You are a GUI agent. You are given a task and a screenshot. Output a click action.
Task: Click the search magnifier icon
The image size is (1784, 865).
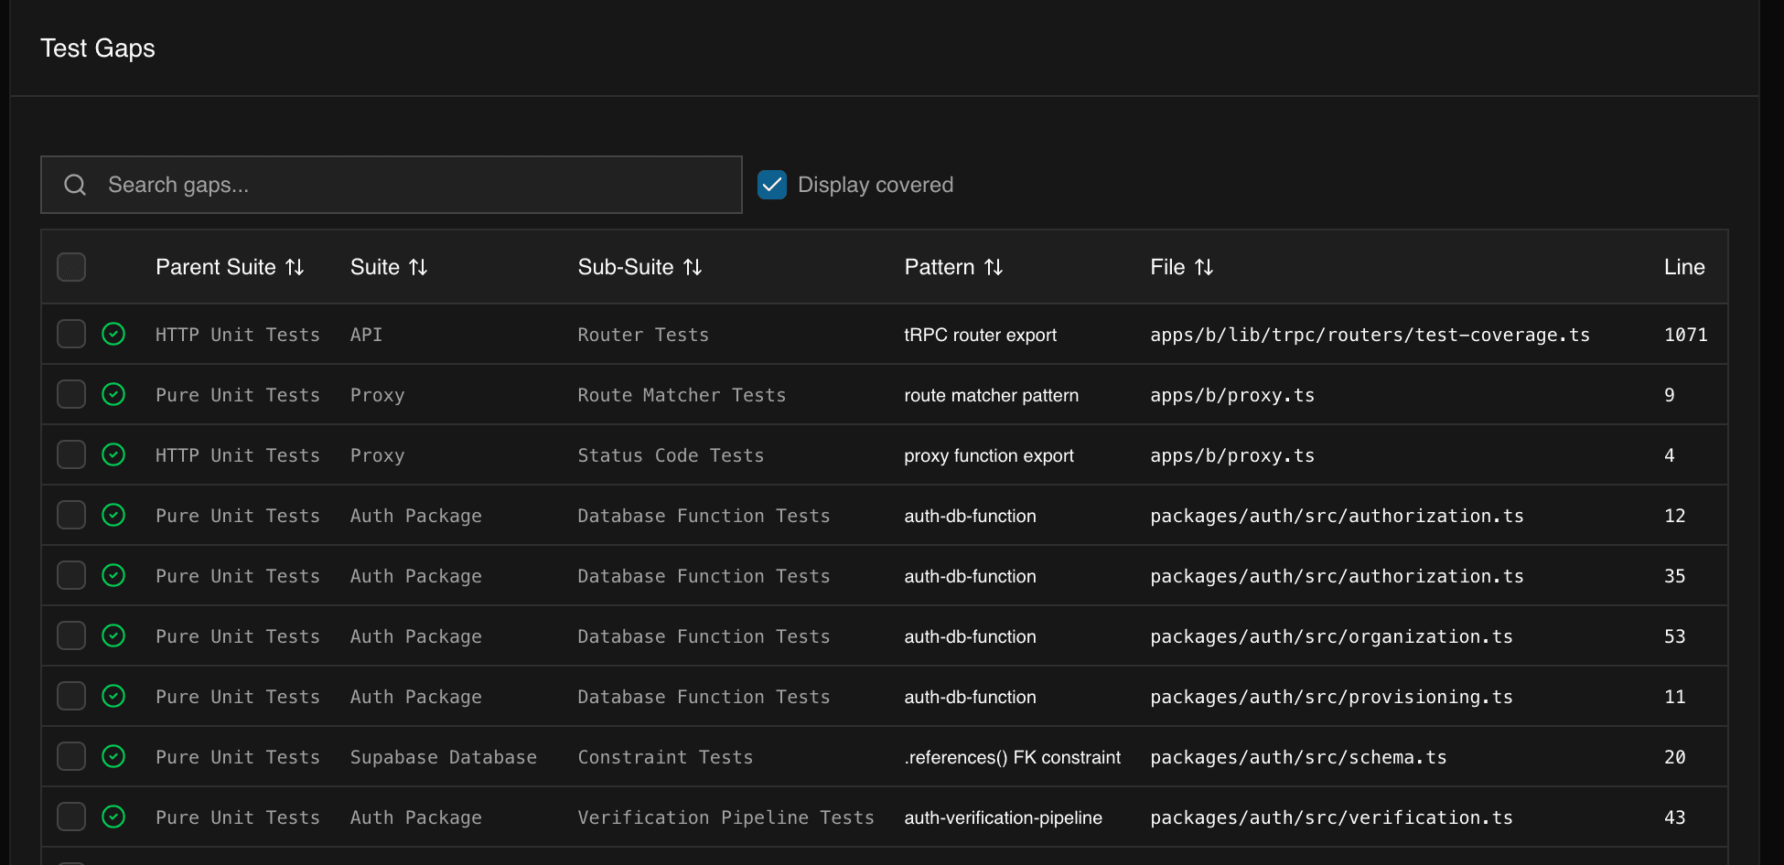click(74, 185)
